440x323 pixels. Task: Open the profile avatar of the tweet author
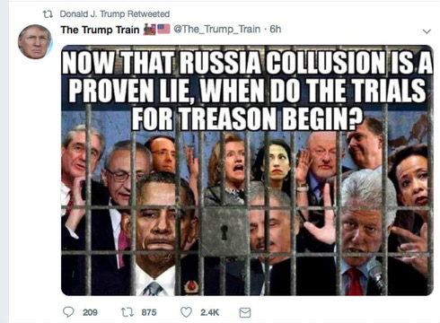pos(35,41)
